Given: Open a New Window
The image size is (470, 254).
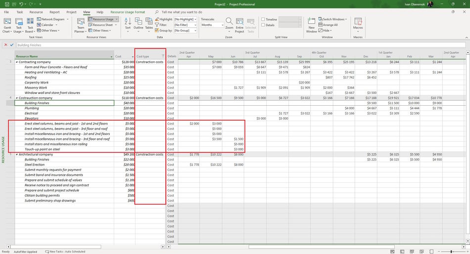Looking at the screenshot, I should (311, 25).
